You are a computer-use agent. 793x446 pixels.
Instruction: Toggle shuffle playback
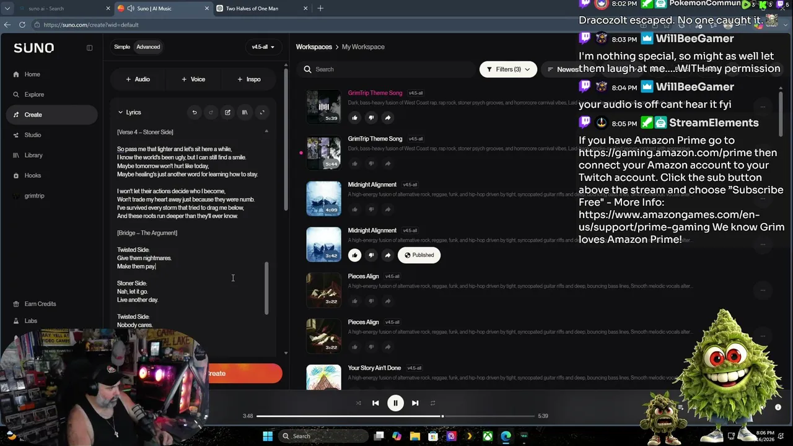tap(358, 403)
